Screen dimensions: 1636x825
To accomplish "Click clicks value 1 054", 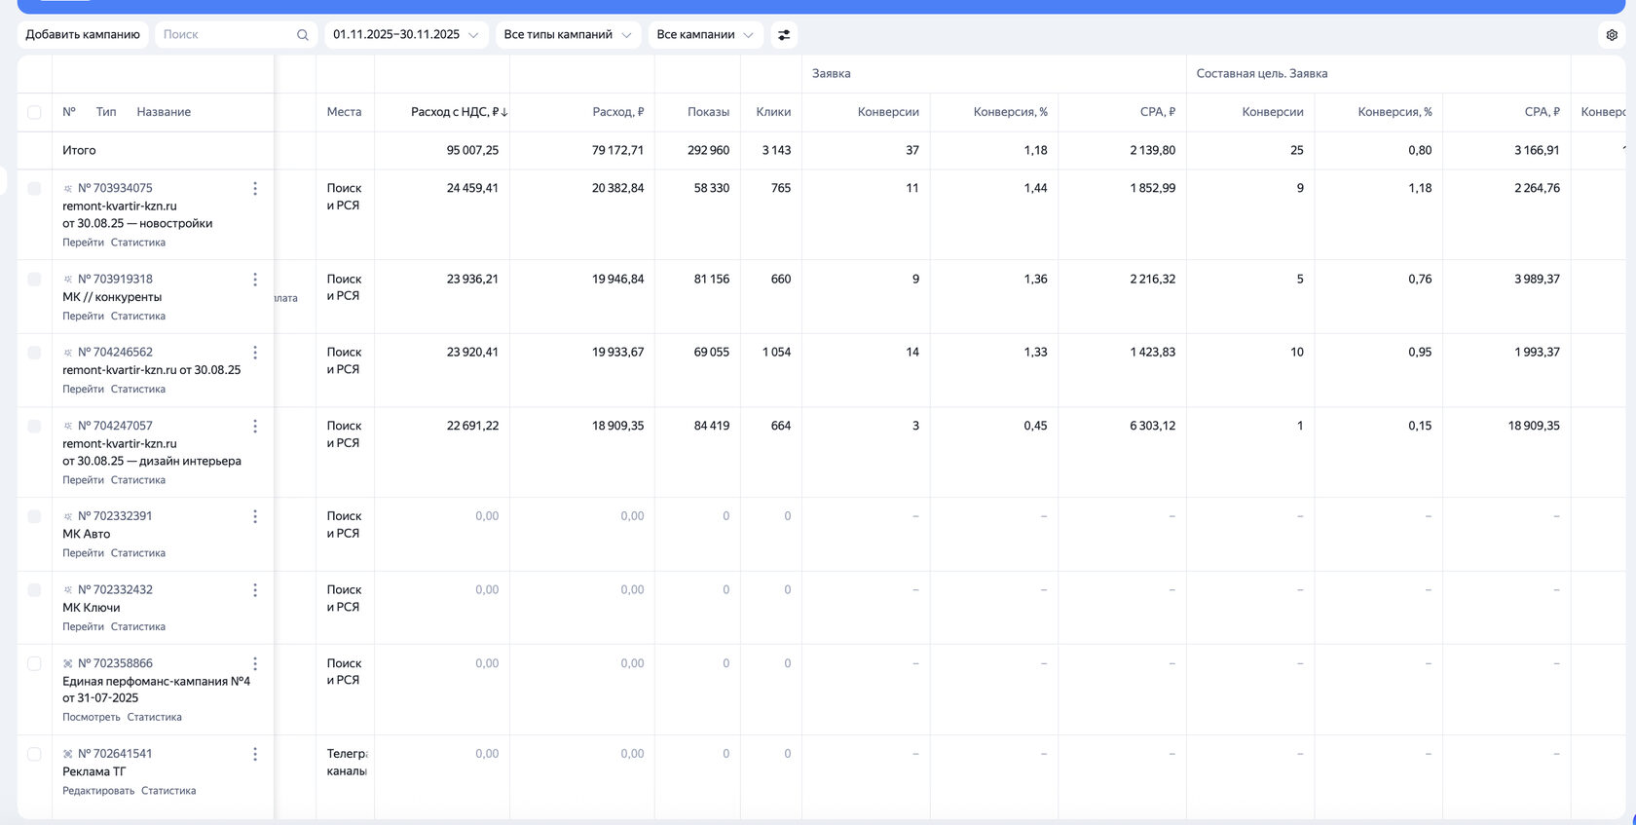I will click(776, 353).
